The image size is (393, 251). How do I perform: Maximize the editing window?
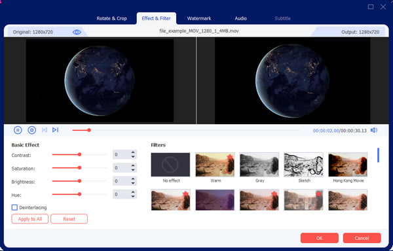(371, 7)
